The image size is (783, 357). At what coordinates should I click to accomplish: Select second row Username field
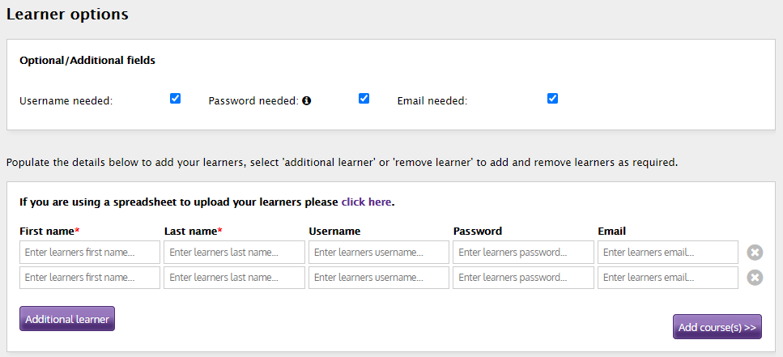pos(379,278)
